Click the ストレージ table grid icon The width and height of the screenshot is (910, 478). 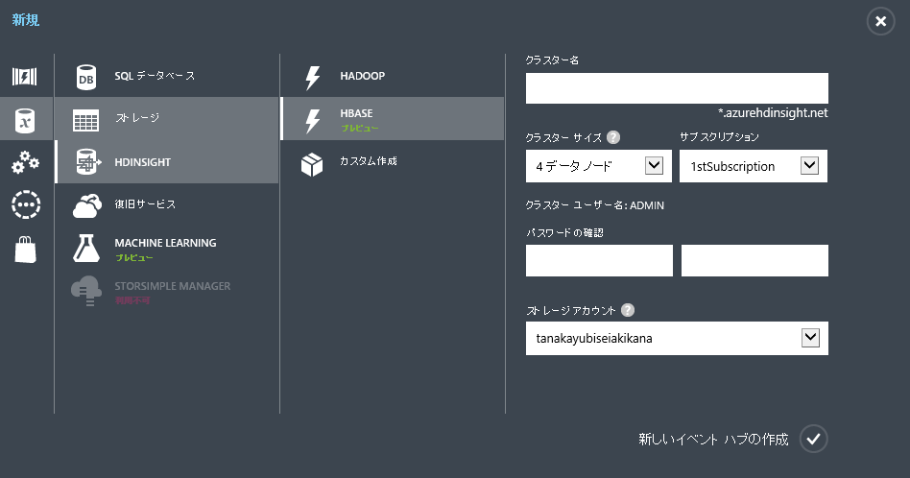coord(86,120)
